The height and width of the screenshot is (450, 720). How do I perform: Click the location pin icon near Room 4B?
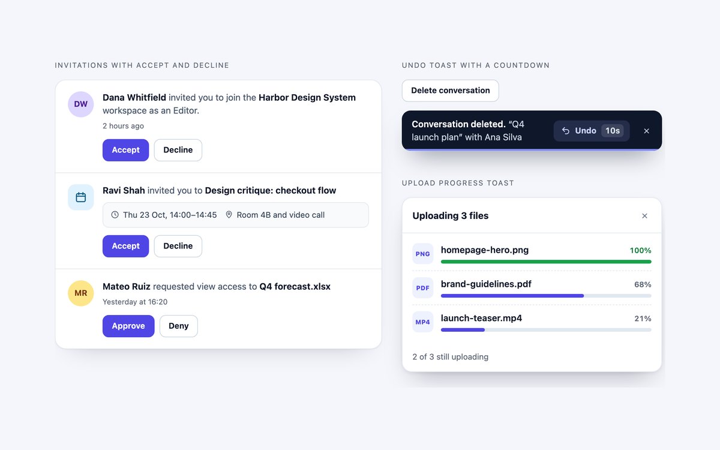coord(229,215)
